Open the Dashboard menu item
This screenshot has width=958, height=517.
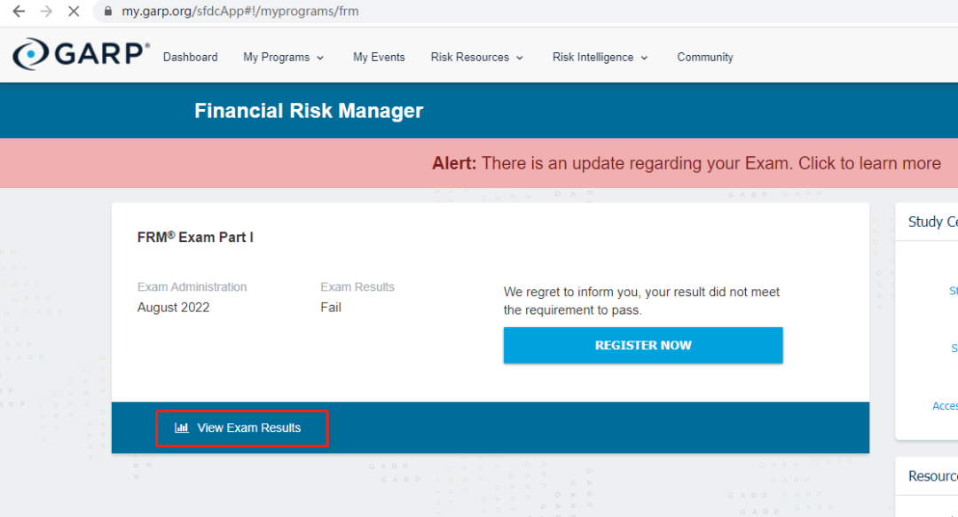190,57
